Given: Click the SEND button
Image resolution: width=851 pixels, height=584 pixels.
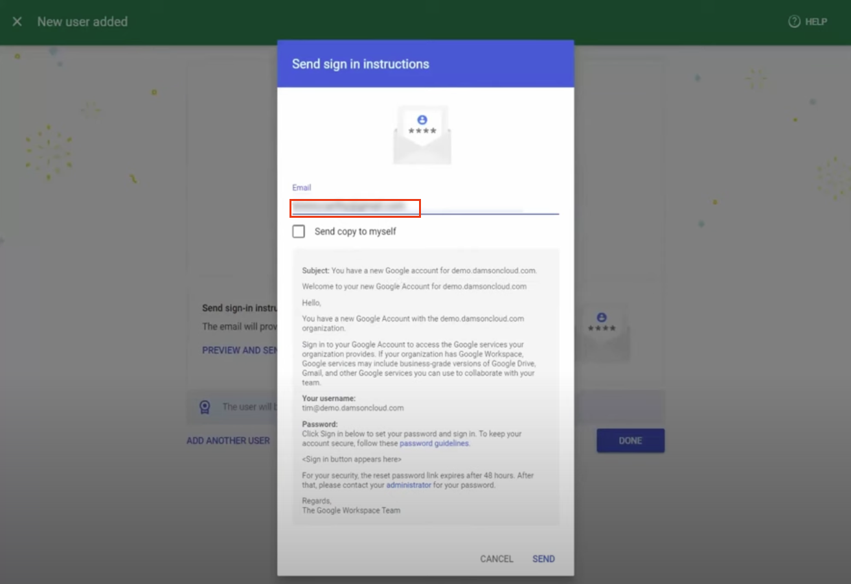Looking at the screenshot, I should 543,559.
